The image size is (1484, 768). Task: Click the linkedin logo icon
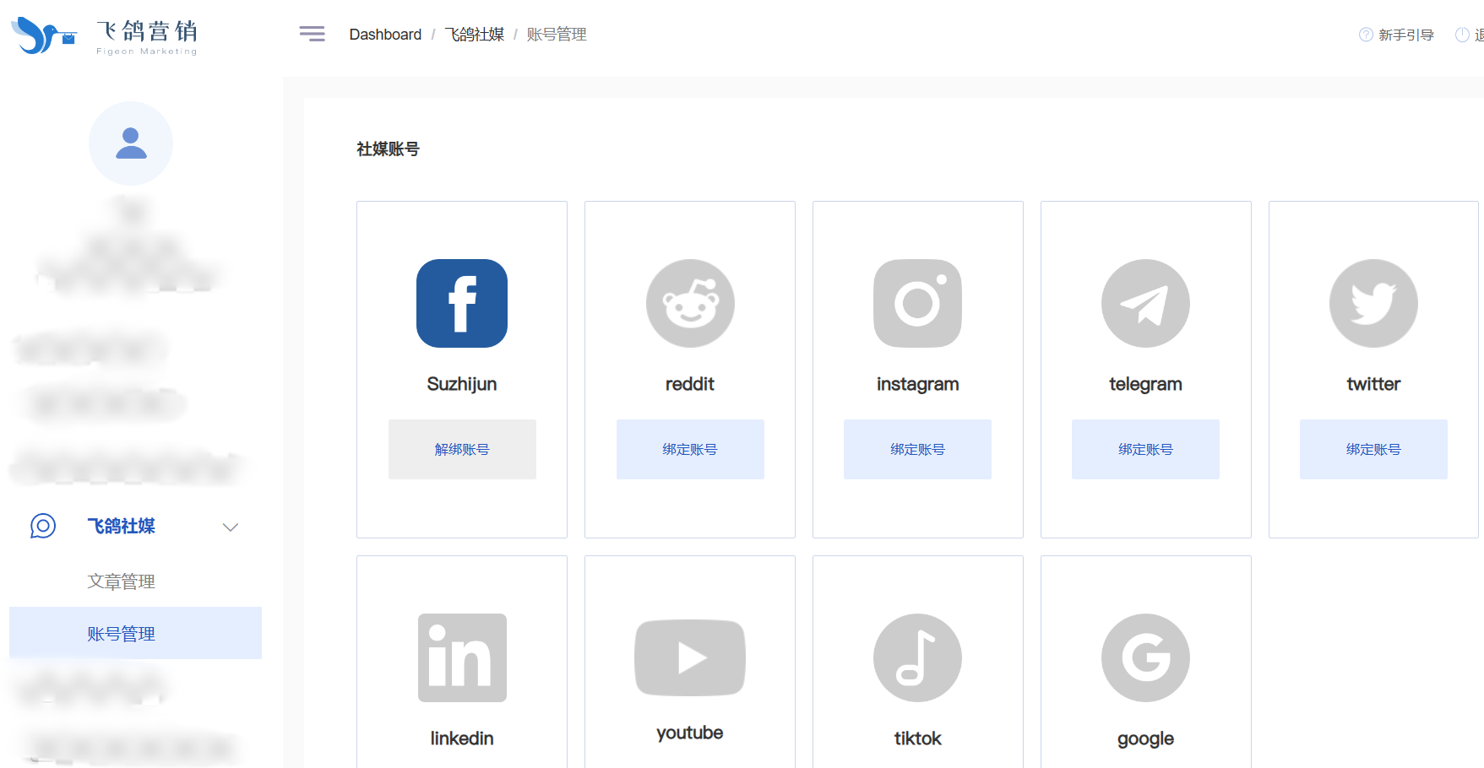click(462, 657)
